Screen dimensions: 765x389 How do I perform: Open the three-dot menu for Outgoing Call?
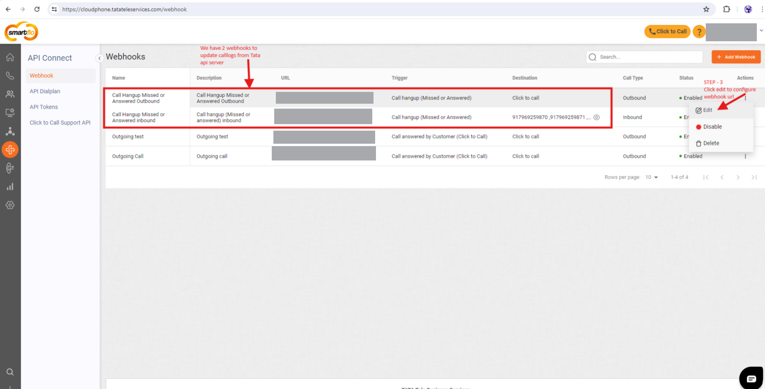745,156
